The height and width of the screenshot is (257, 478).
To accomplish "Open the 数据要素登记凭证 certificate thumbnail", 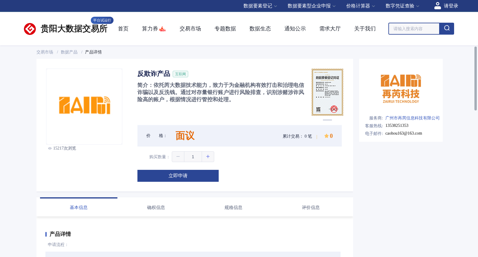I will point(327,92).
